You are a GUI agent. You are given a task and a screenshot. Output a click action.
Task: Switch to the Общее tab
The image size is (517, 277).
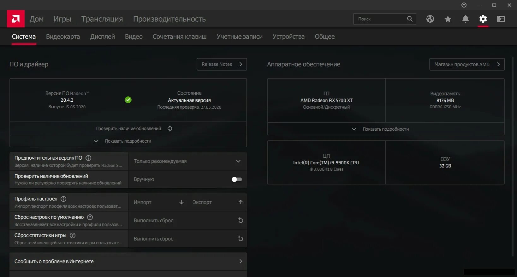pyautogui.click(x=325, y=37)
